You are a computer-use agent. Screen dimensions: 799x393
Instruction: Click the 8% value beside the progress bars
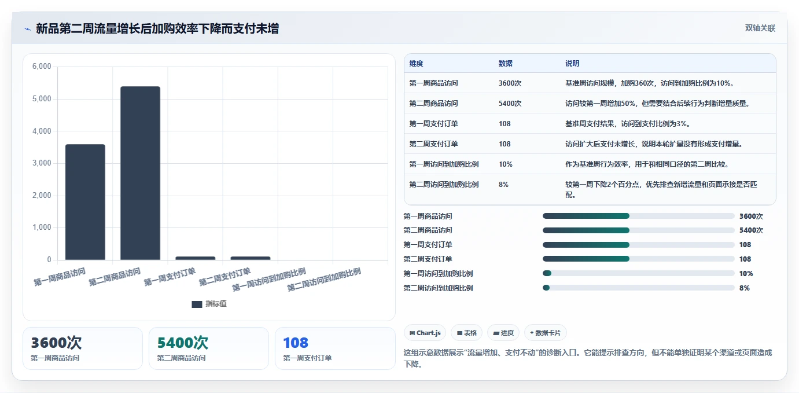(x=745, y=288)
